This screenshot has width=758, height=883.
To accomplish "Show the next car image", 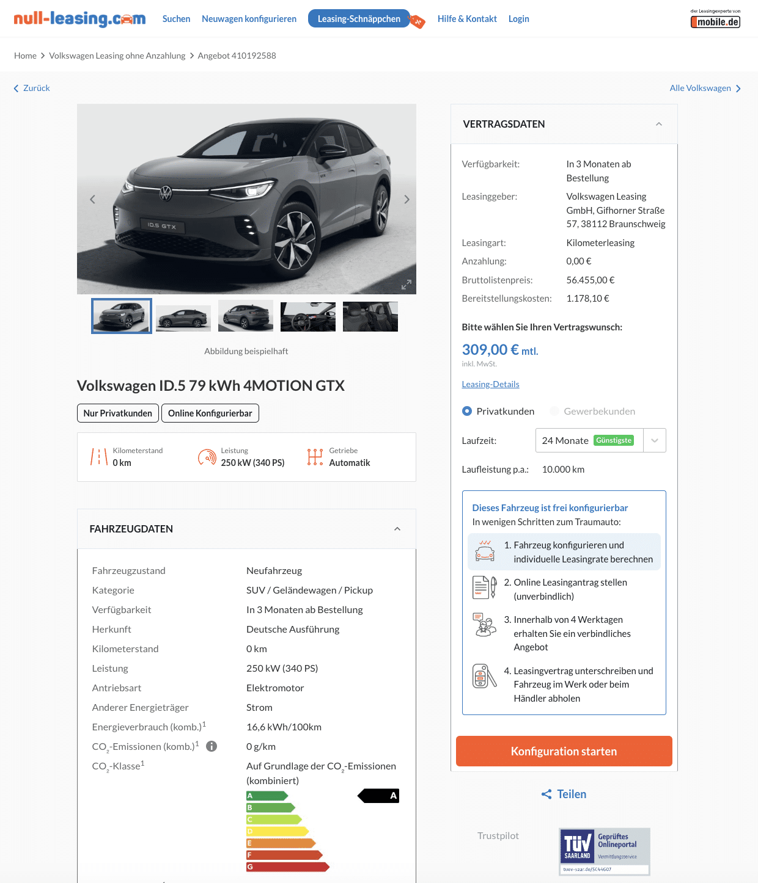I will pos(407,199).
